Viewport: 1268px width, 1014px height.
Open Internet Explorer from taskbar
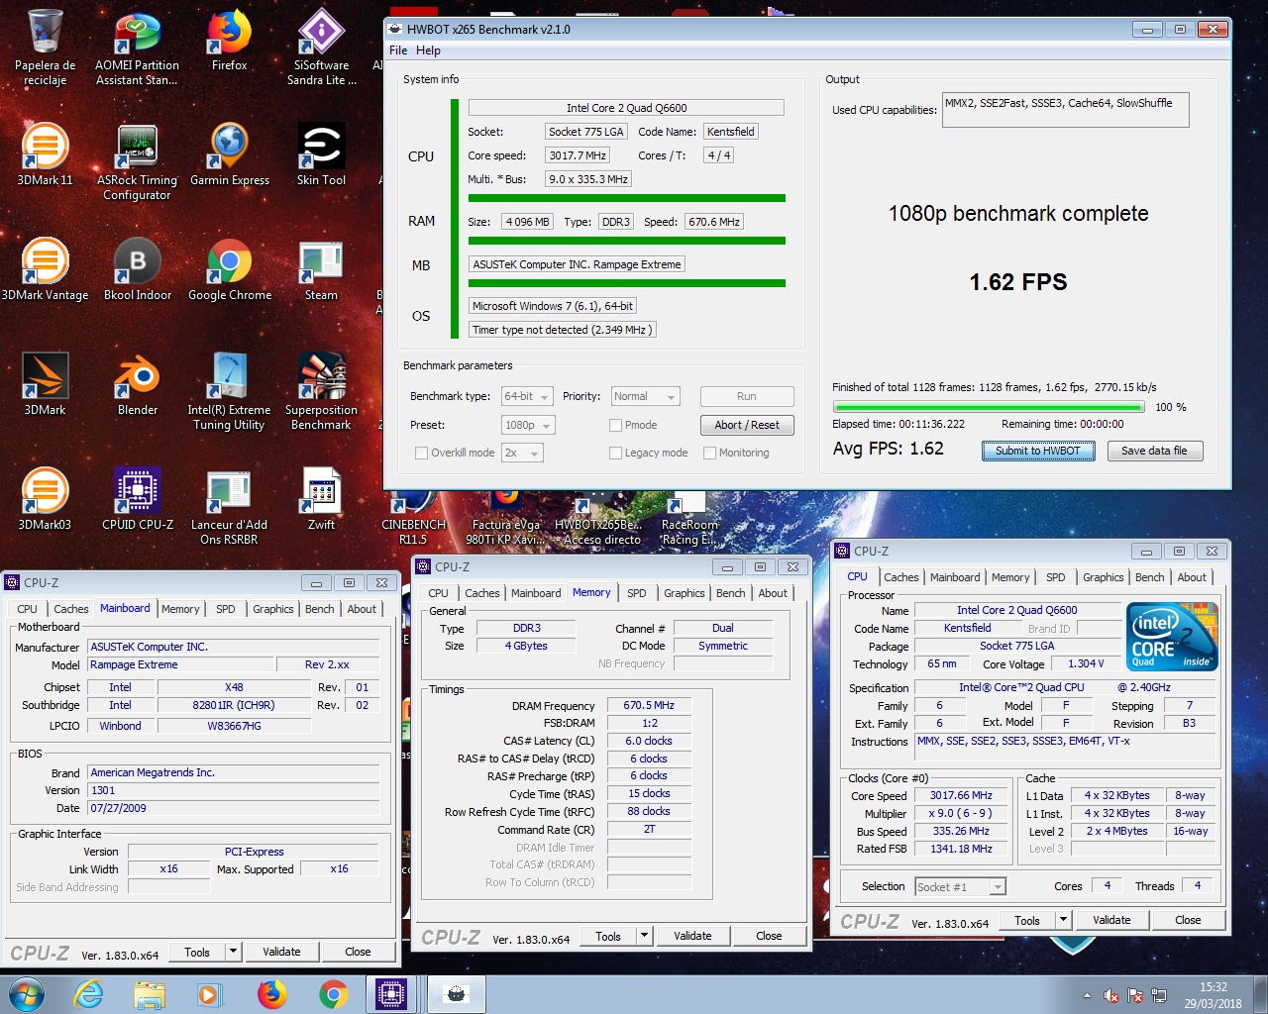[x=89, y=994]
